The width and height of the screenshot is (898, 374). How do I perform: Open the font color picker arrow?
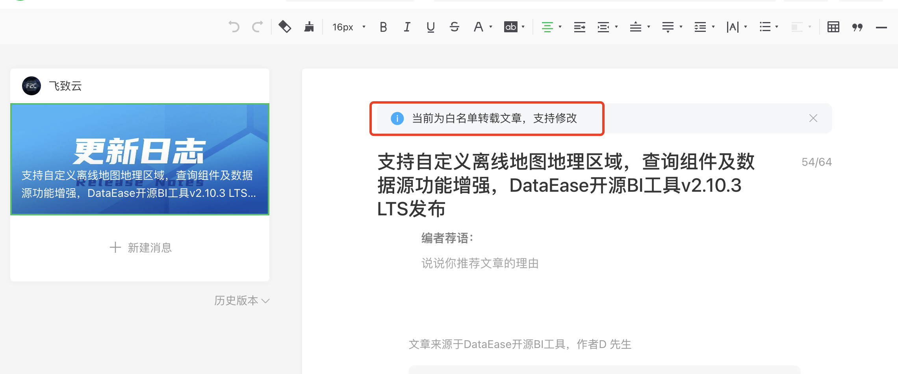(491, 27)
